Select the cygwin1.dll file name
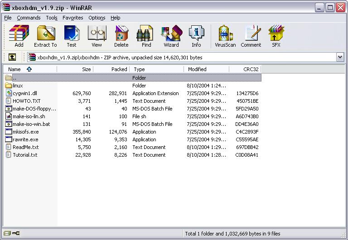The image size is (348, 240). [25, 93]
